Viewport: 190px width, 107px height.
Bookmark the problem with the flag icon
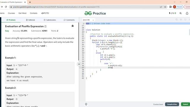(45, 26)
